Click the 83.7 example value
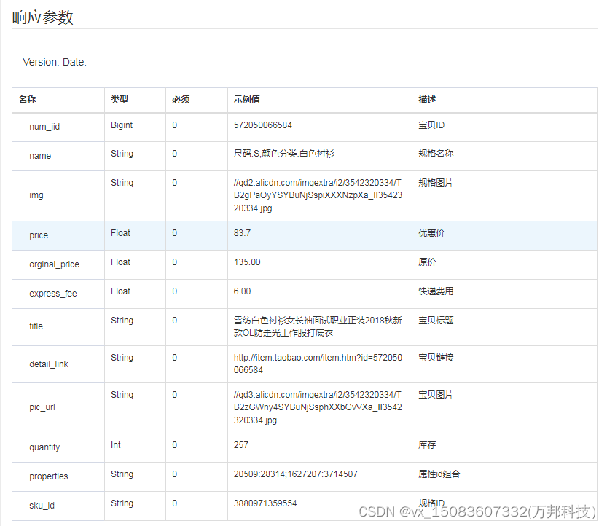607x526 pixels. [x=243, y=233]
